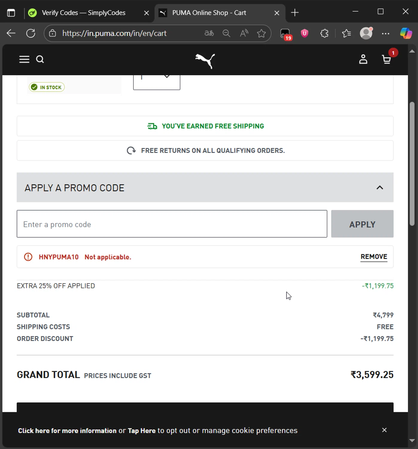This screenshot has height=449, width=418.
Task: Open the shopping cart icon
Action: pyautogui.click(x=387, y=59)
